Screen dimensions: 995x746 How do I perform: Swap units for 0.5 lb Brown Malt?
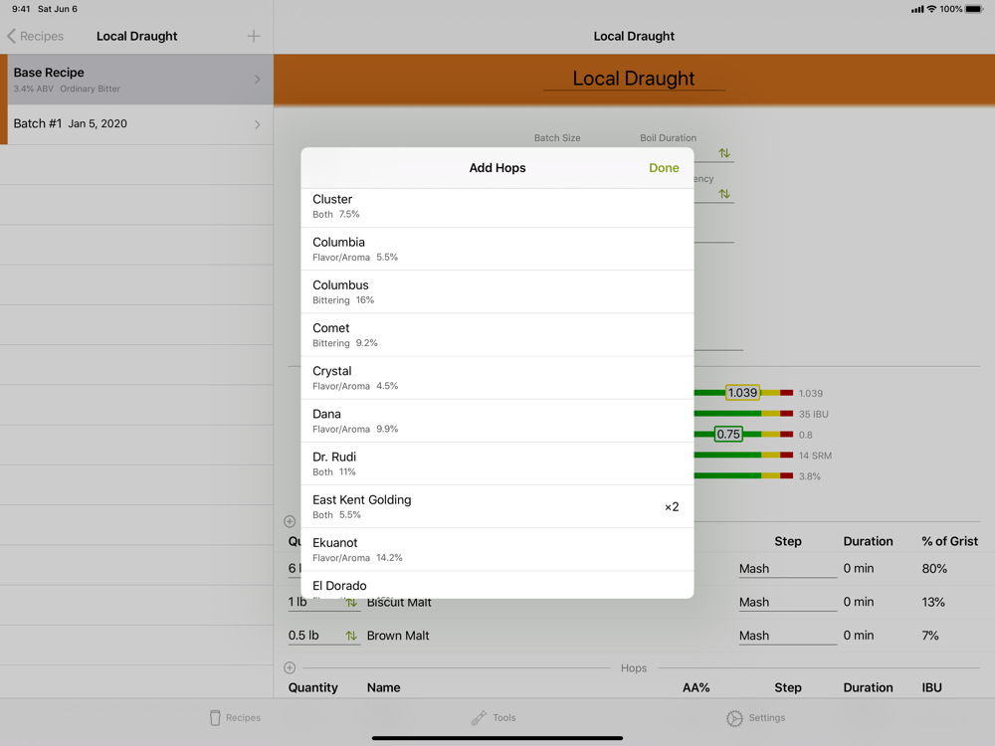pyautogui.click(x=351, y=636)
